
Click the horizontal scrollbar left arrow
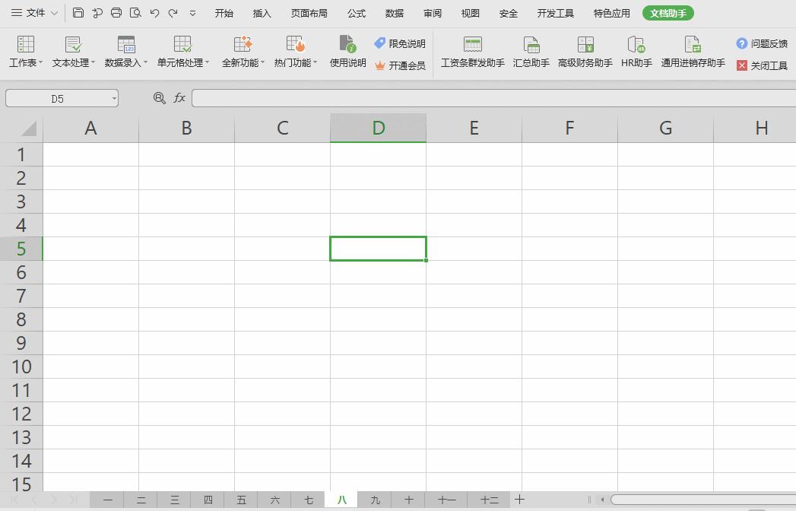click(602, 500)
